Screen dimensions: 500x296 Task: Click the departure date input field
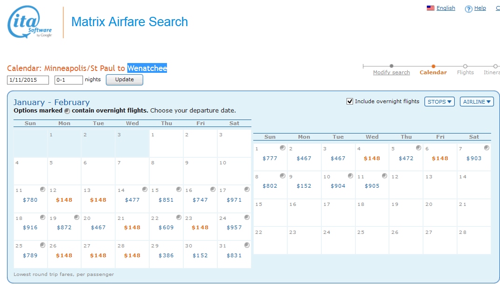coord(28,80)
